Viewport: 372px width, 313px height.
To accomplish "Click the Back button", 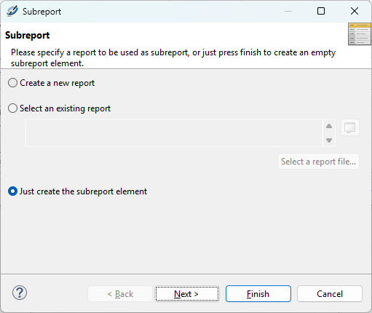I will 120,294.
